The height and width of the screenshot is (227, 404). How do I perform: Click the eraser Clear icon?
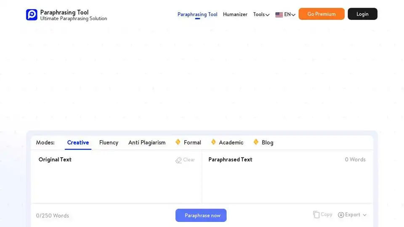pyautogui.click(x=178, y=160)
